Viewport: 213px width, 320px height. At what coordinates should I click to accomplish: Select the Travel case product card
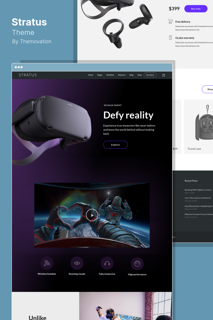pos(198,127)
